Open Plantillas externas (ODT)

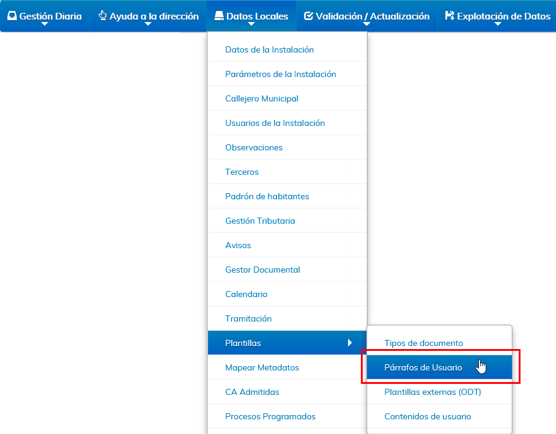click(x=432, y=392)
